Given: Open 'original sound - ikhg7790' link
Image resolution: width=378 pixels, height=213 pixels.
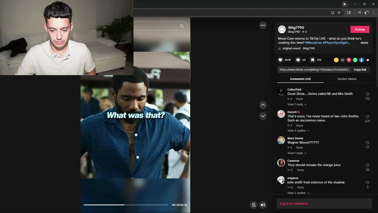Looking at the screenshot, I should (298, 49).
